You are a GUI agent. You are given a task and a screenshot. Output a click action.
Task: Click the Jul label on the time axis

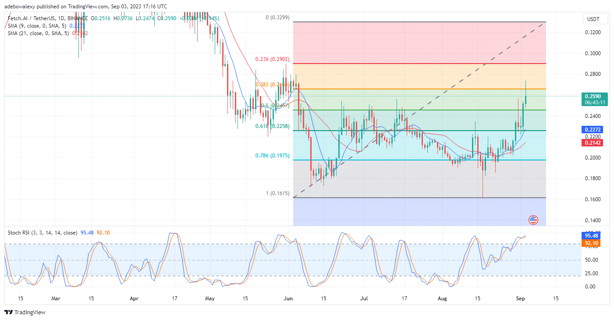[364, 298]
